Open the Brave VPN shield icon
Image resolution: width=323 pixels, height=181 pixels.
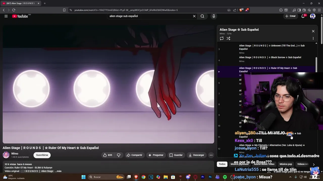pyautogui.click(x=314, y=10)
